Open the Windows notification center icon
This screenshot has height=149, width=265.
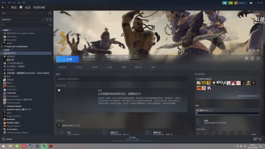tap(260, 146)
